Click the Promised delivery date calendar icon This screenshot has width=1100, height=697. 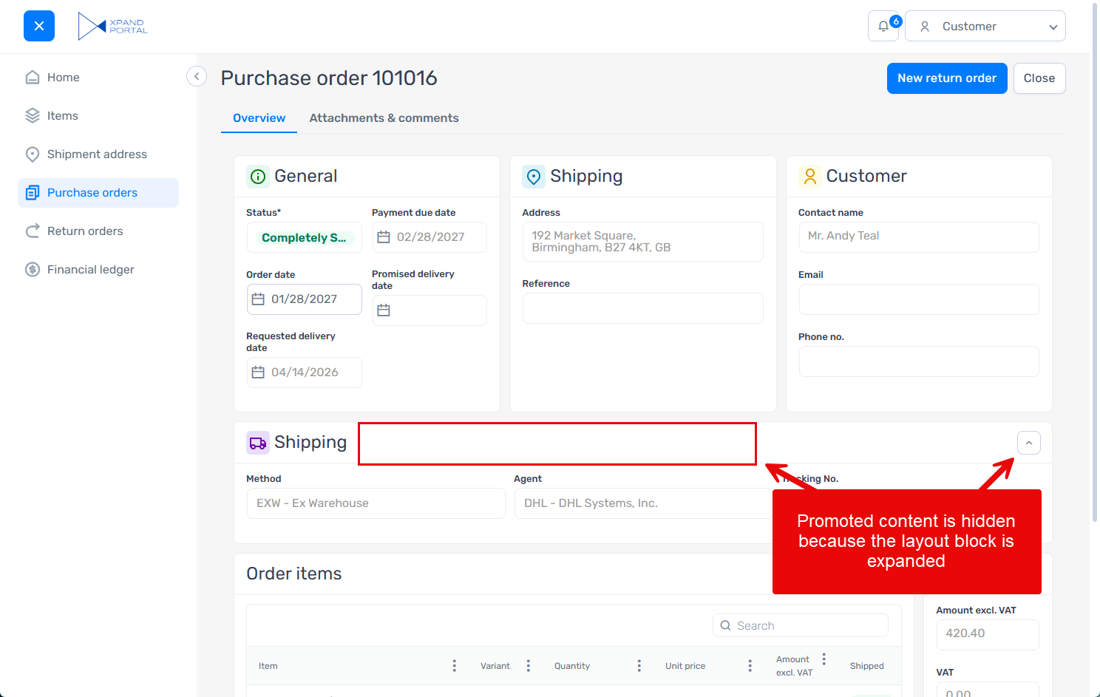click(384, 310)
